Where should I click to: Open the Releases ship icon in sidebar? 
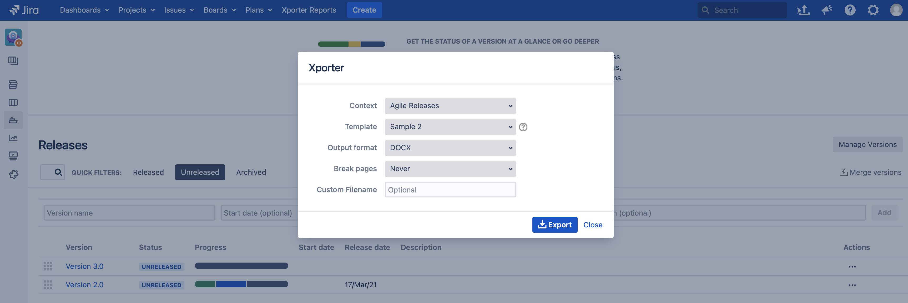[x=13, y=120]
